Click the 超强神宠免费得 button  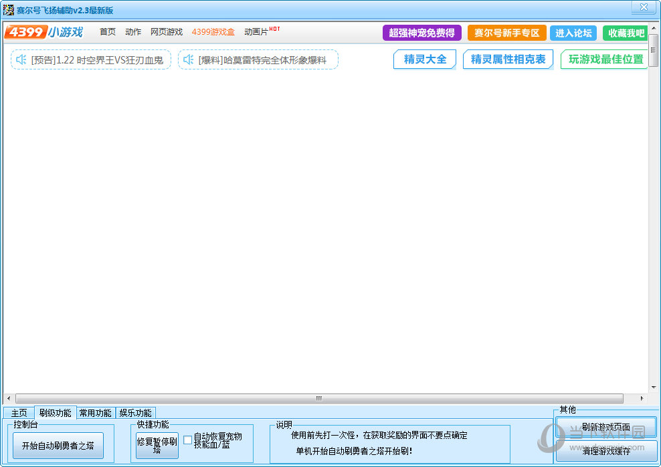(422, 33)
